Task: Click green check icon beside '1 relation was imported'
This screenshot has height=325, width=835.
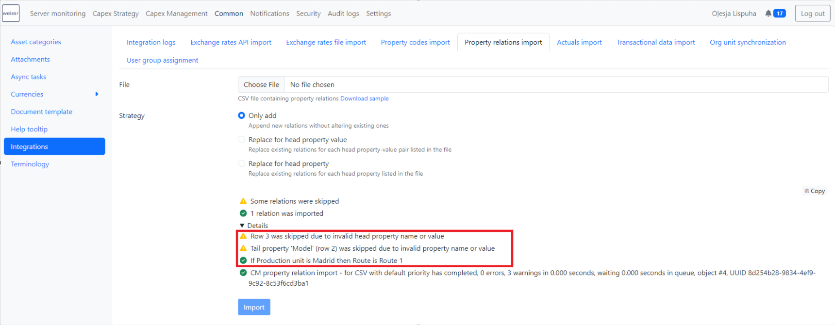Action: (243, 213)
